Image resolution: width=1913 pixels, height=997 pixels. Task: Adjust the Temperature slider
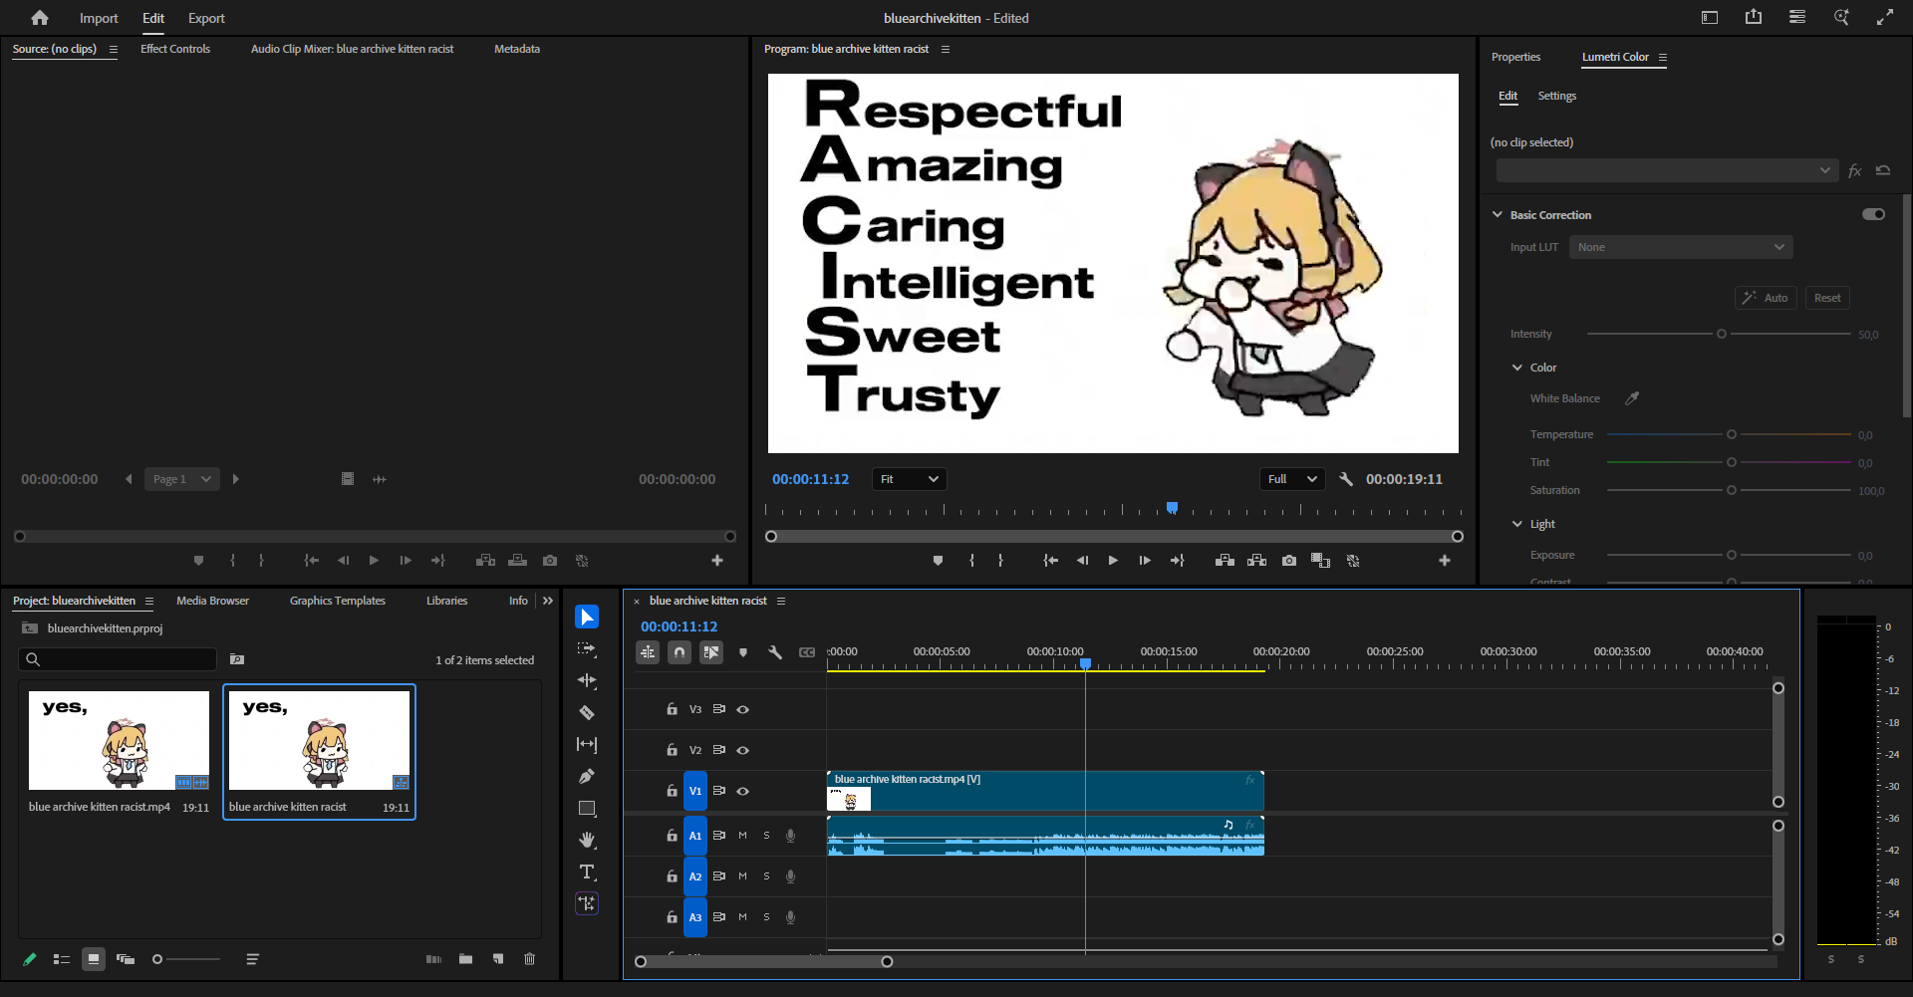coord(1730,434)
